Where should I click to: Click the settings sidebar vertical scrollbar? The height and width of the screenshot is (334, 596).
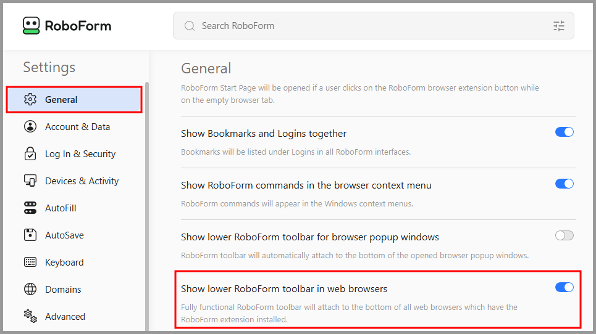coord(147,206)
